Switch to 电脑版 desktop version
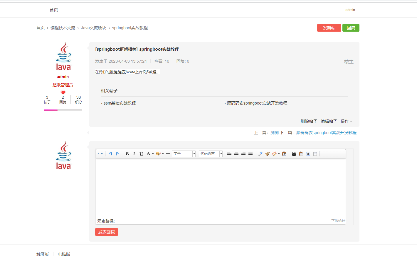Image resolution: width=417 pixels, height=263 pixels. (x=64, y=254)
